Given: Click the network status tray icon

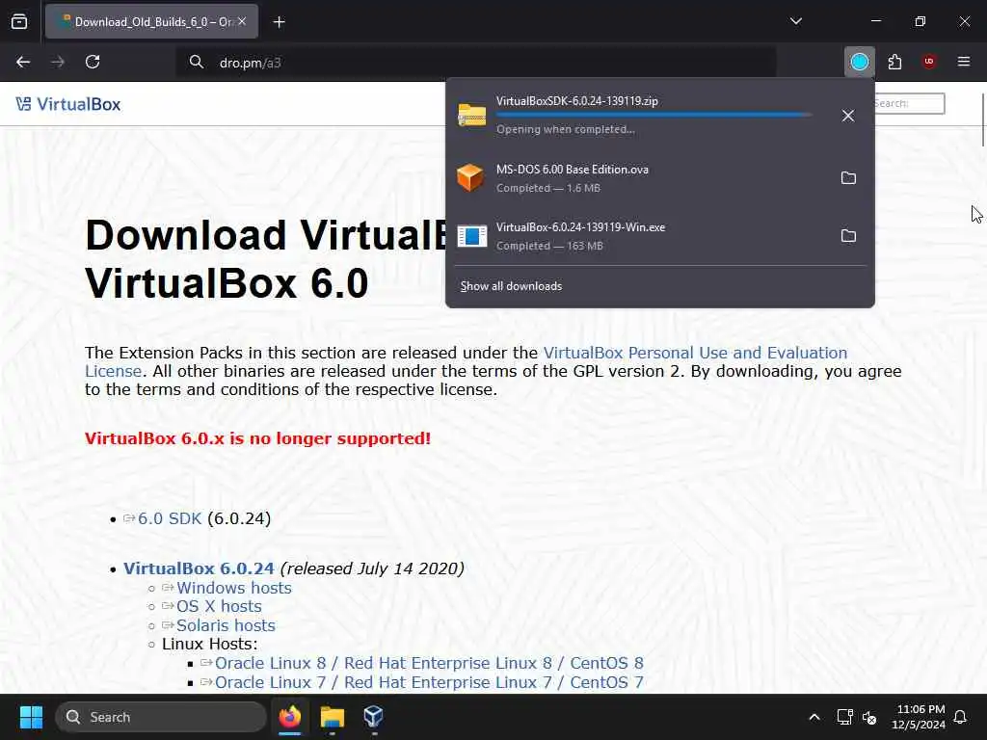Looking at the screenshot, I should (x=844, y=717).
